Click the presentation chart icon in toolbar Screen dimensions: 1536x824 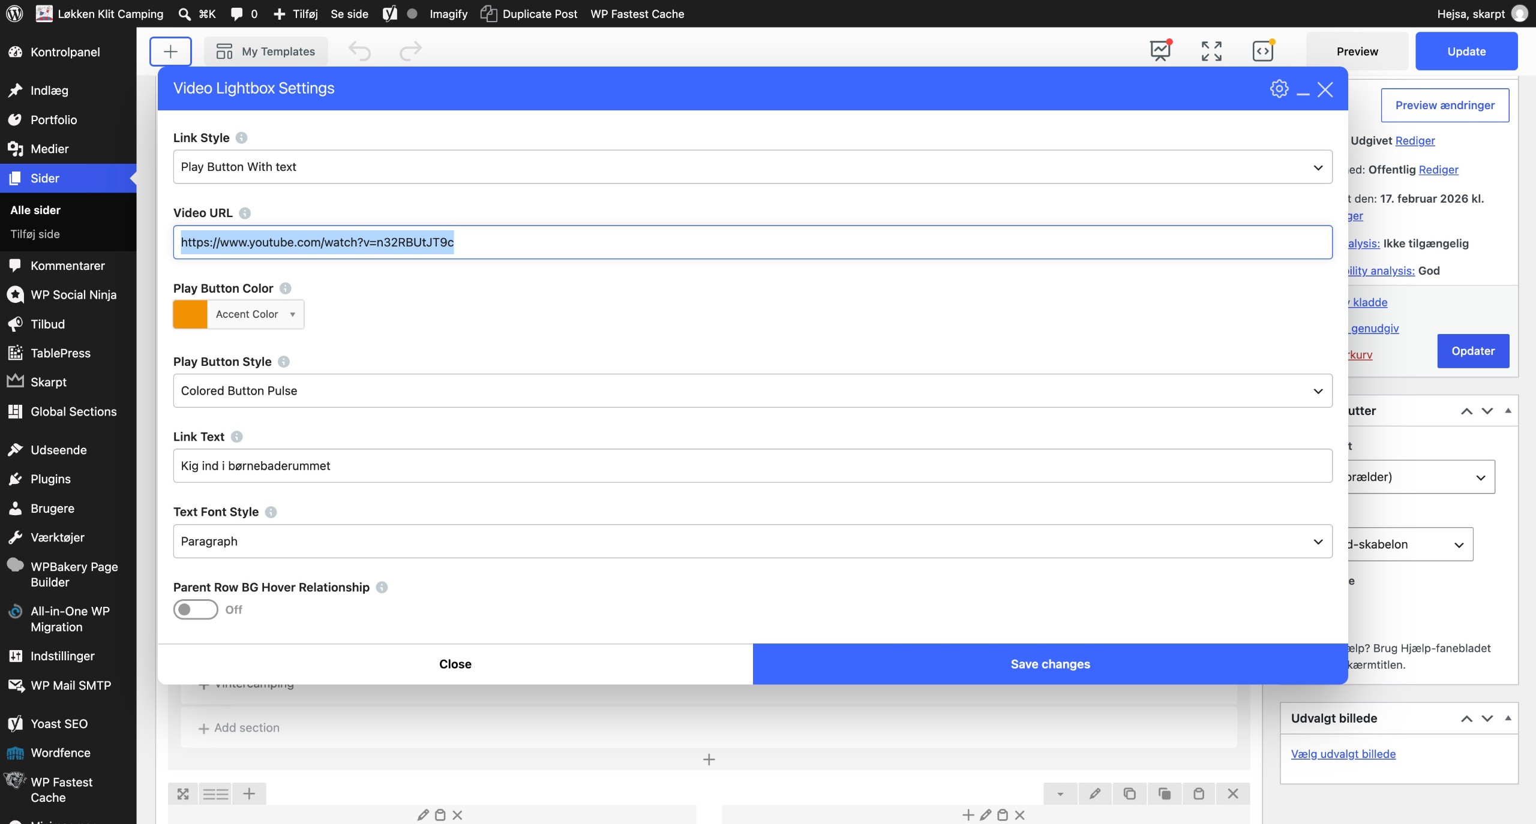[1160, 52]
